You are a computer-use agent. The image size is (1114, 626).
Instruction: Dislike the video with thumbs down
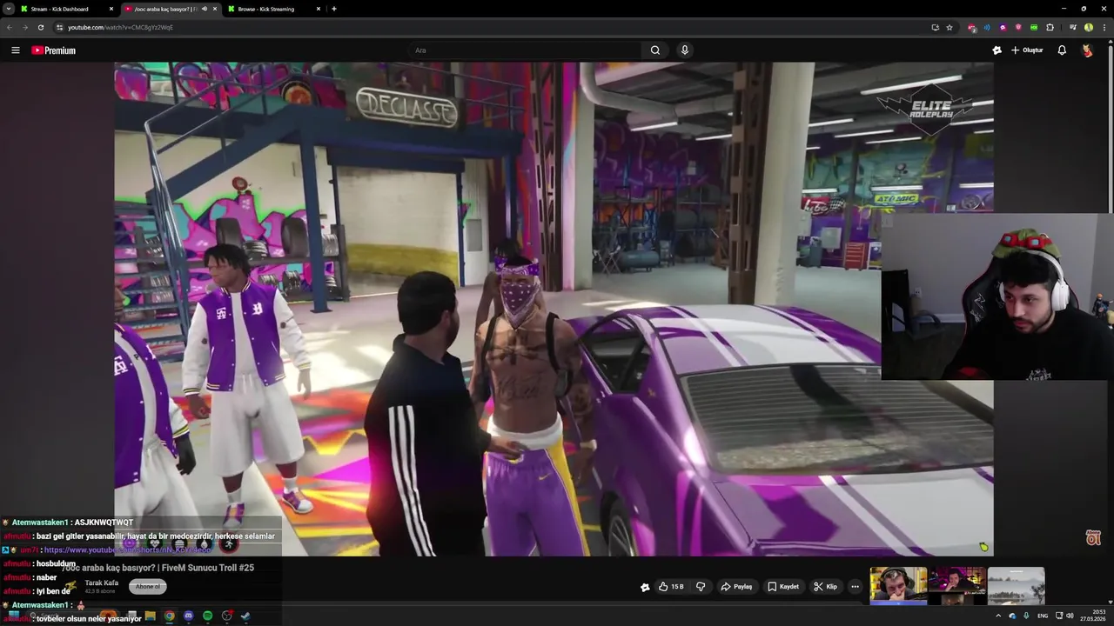coord(701,587)
